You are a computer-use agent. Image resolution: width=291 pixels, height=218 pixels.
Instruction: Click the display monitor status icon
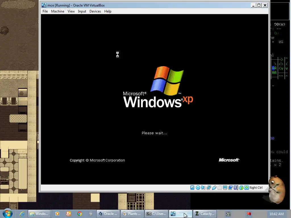225,188
